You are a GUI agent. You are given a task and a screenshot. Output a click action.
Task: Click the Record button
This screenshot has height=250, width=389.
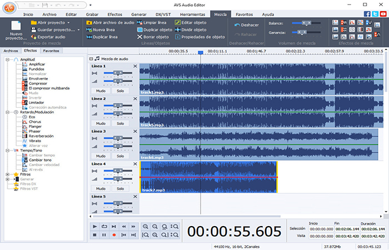pyautogui.click(x=114, y=235)
